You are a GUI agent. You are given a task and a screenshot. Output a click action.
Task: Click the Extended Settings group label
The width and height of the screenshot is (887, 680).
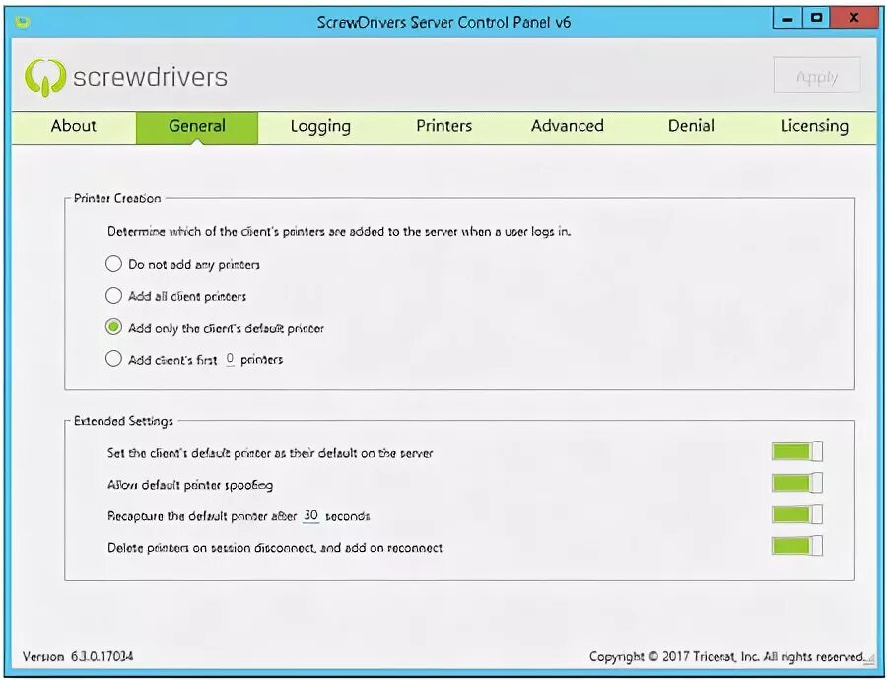pyautogui.click(x=123, y=421)
